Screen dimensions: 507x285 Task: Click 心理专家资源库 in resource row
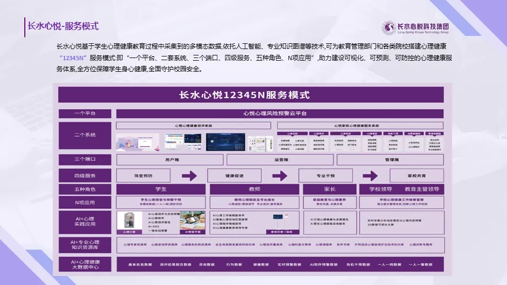point(135,244)
